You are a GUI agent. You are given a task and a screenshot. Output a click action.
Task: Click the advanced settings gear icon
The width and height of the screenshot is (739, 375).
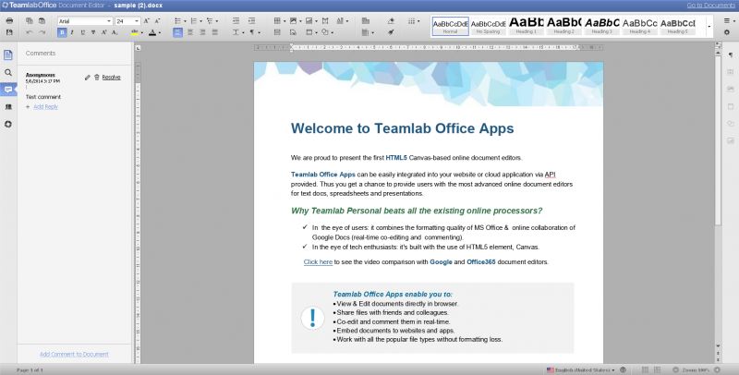[x=727, y=32]
